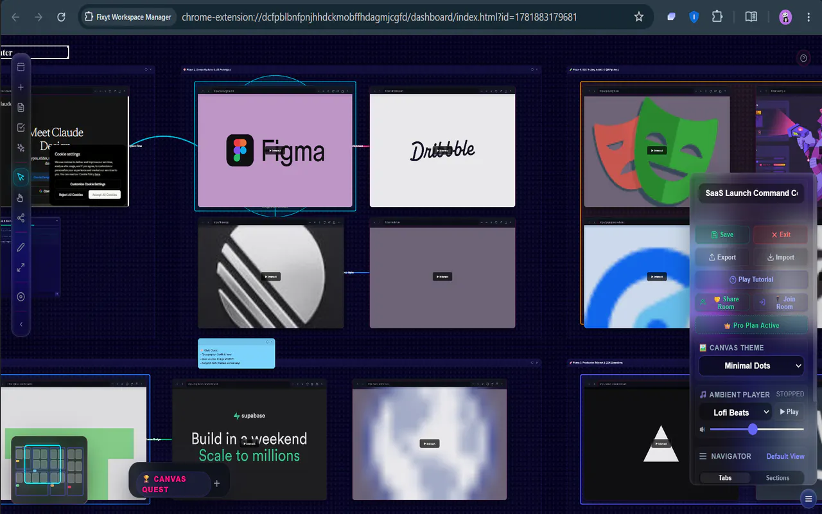
Task: Open the Canvas Quest badge
Action: [173, 484]
